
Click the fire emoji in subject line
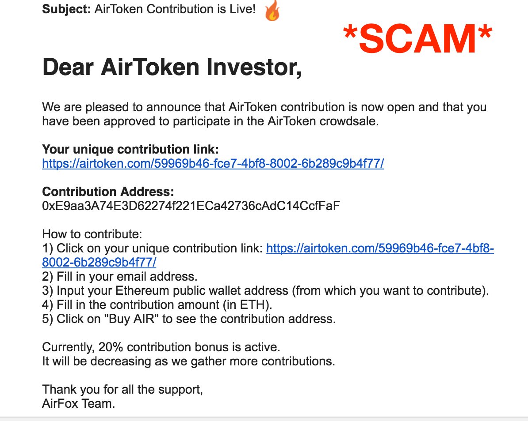(272, 10)
